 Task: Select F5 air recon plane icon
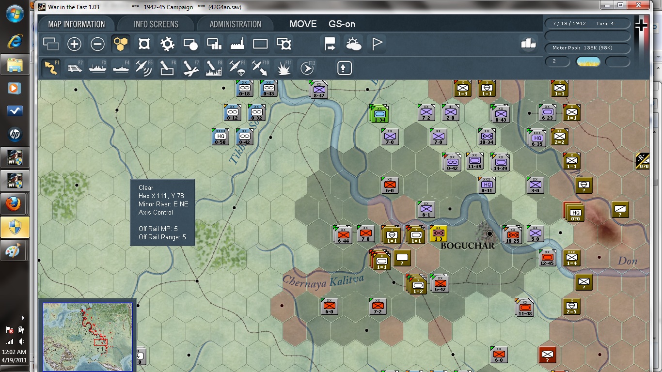pos(144,68)
